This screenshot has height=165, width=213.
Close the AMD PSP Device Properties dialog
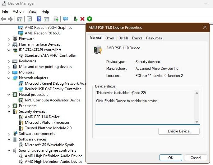click(x=205, y=28)
